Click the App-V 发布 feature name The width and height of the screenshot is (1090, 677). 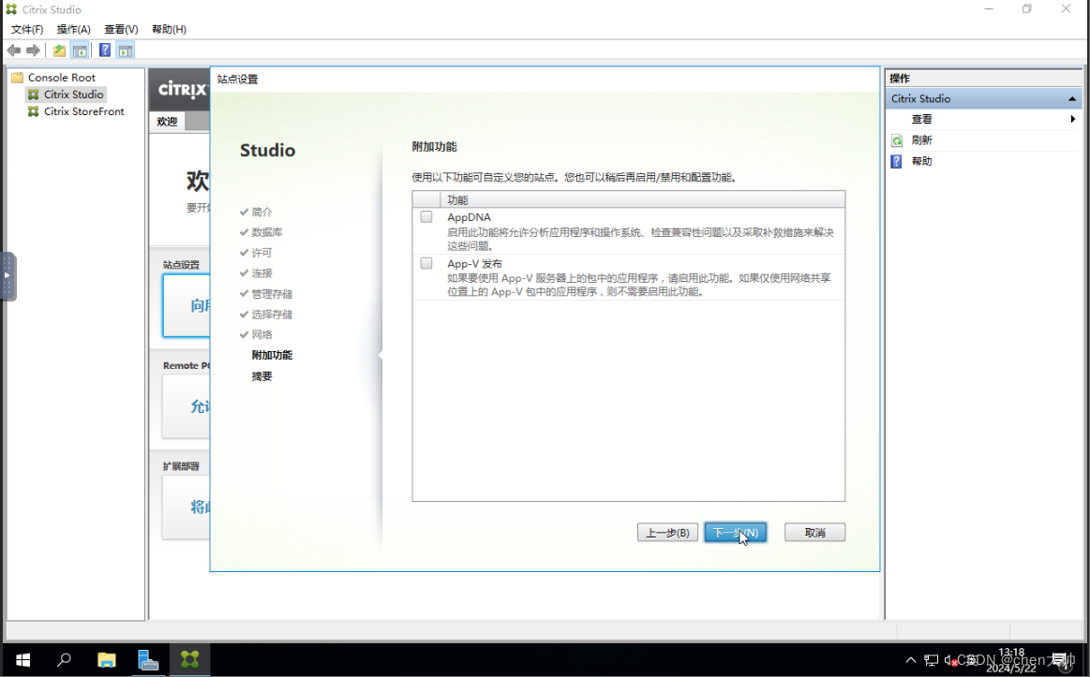coord(475,264)
